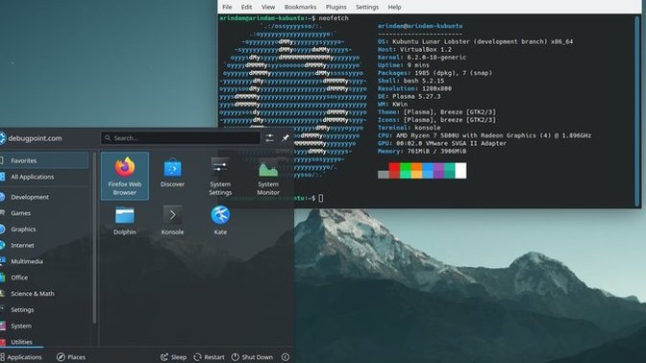Launch System Monitor app
Screen dimensions: 646x363
(268, 176)
